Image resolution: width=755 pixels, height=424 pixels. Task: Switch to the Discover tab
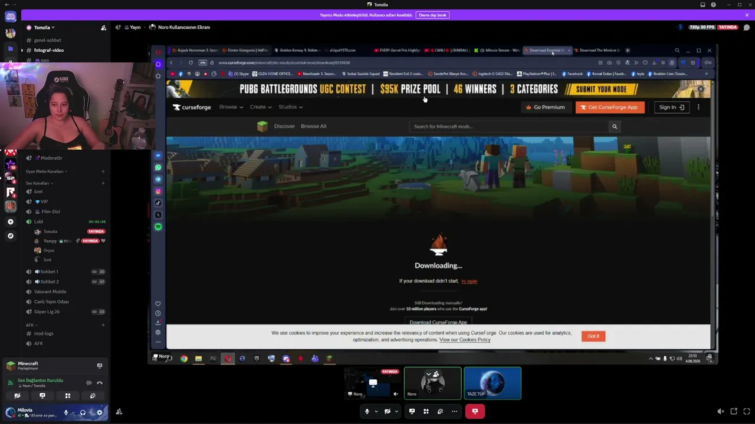(284, 126)
